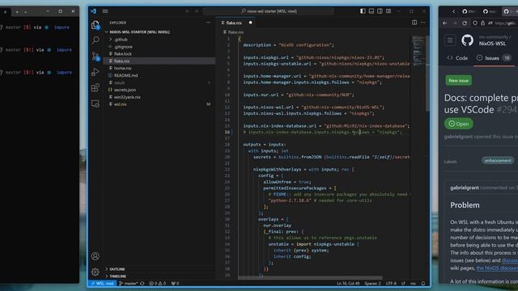The height and width of the screenshot is (291, 518).
Task: Toggle Secondary Side Bar visibility
Action: [380, 11]
